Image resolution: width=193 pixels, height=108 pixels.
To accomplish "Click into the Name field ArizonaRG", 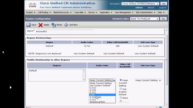I will [x=64, y=31].
